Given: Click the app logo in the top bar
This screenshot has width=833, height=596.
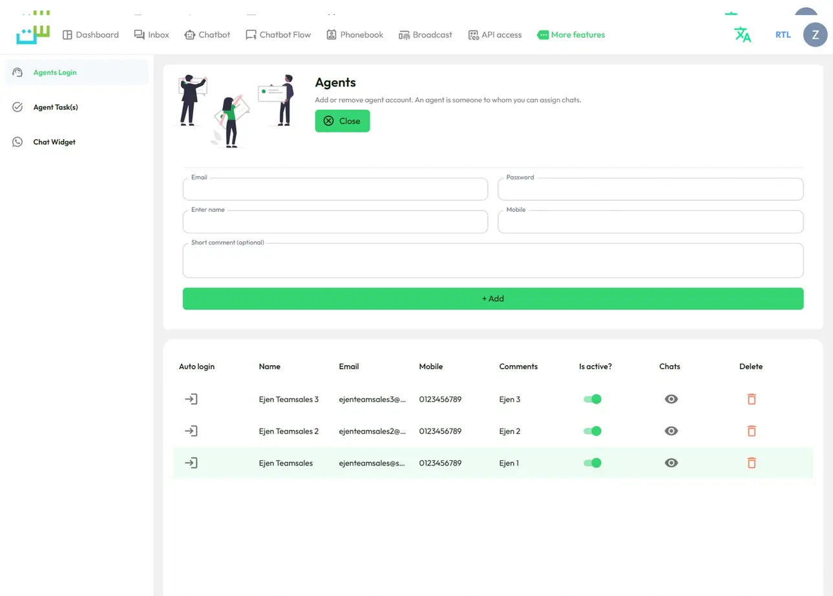Looking at the screenshot, I should tap(33, 34).
